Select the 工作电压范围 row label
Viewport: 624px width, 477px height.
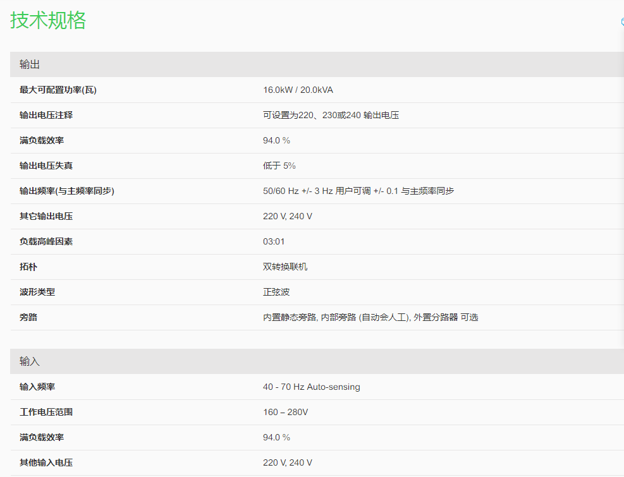(x=46, y=412)
